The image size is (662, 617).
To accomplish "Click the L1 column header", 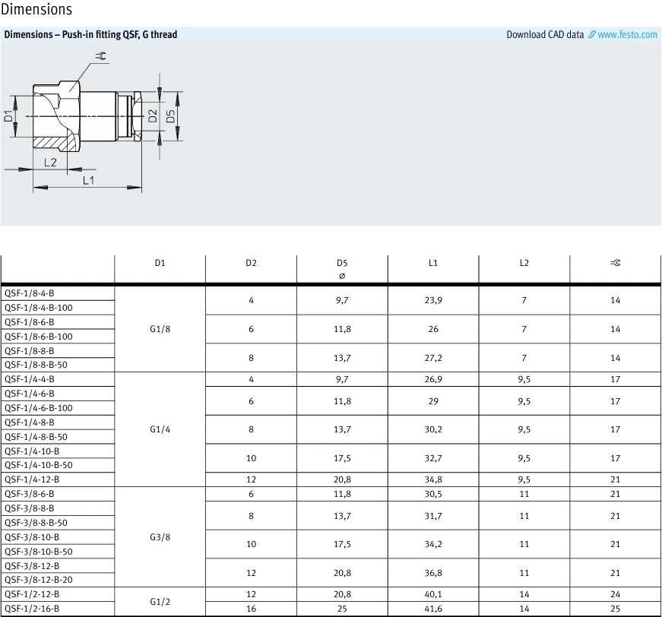I will click(433, 263).
